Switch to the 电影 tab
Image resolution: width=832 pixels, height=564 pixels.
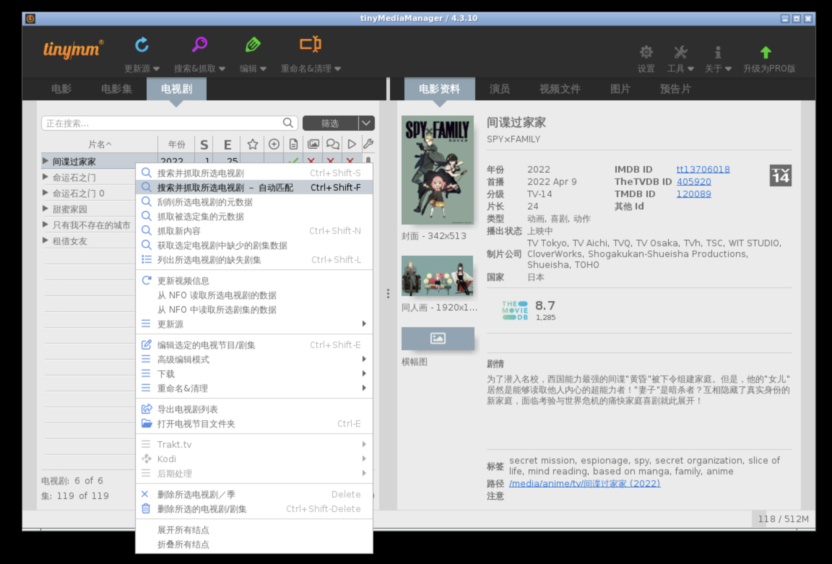(61, 89)
